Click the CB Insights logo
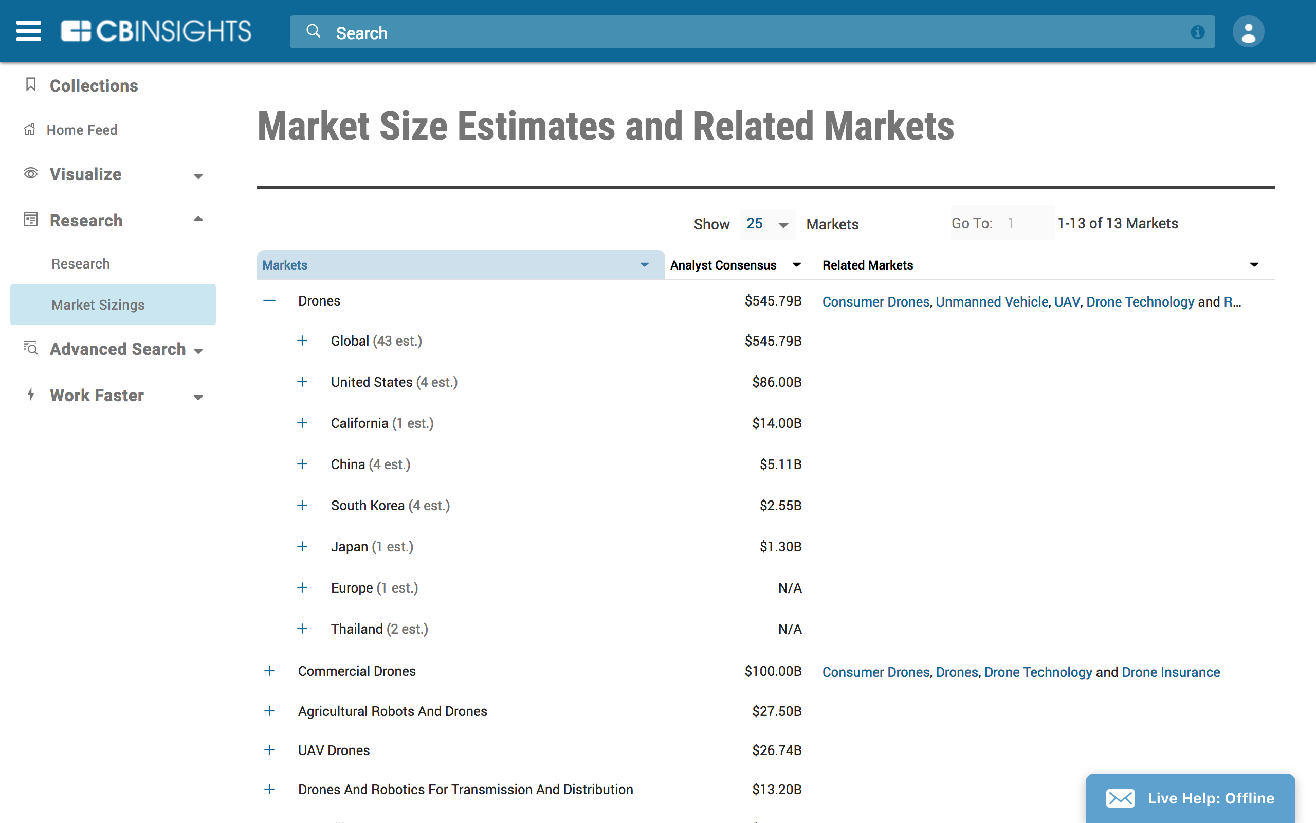The width and height of the screenshot is (1316, 823). click(x=156, y=31)
